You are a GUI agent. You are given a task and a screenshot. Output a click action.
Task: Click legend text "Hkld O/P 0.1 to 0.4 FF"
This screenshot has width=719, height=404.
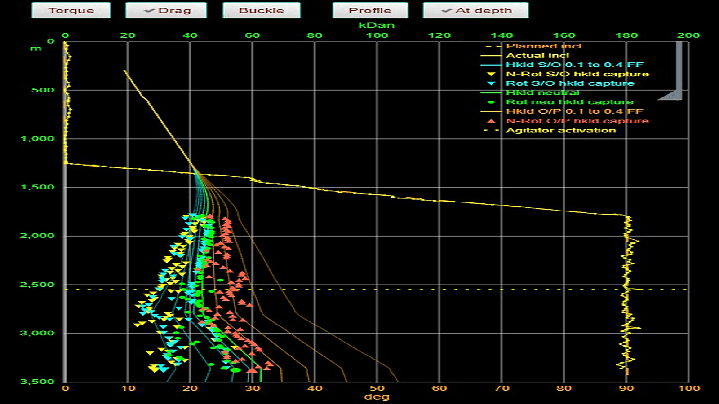[x=575, y=111]
